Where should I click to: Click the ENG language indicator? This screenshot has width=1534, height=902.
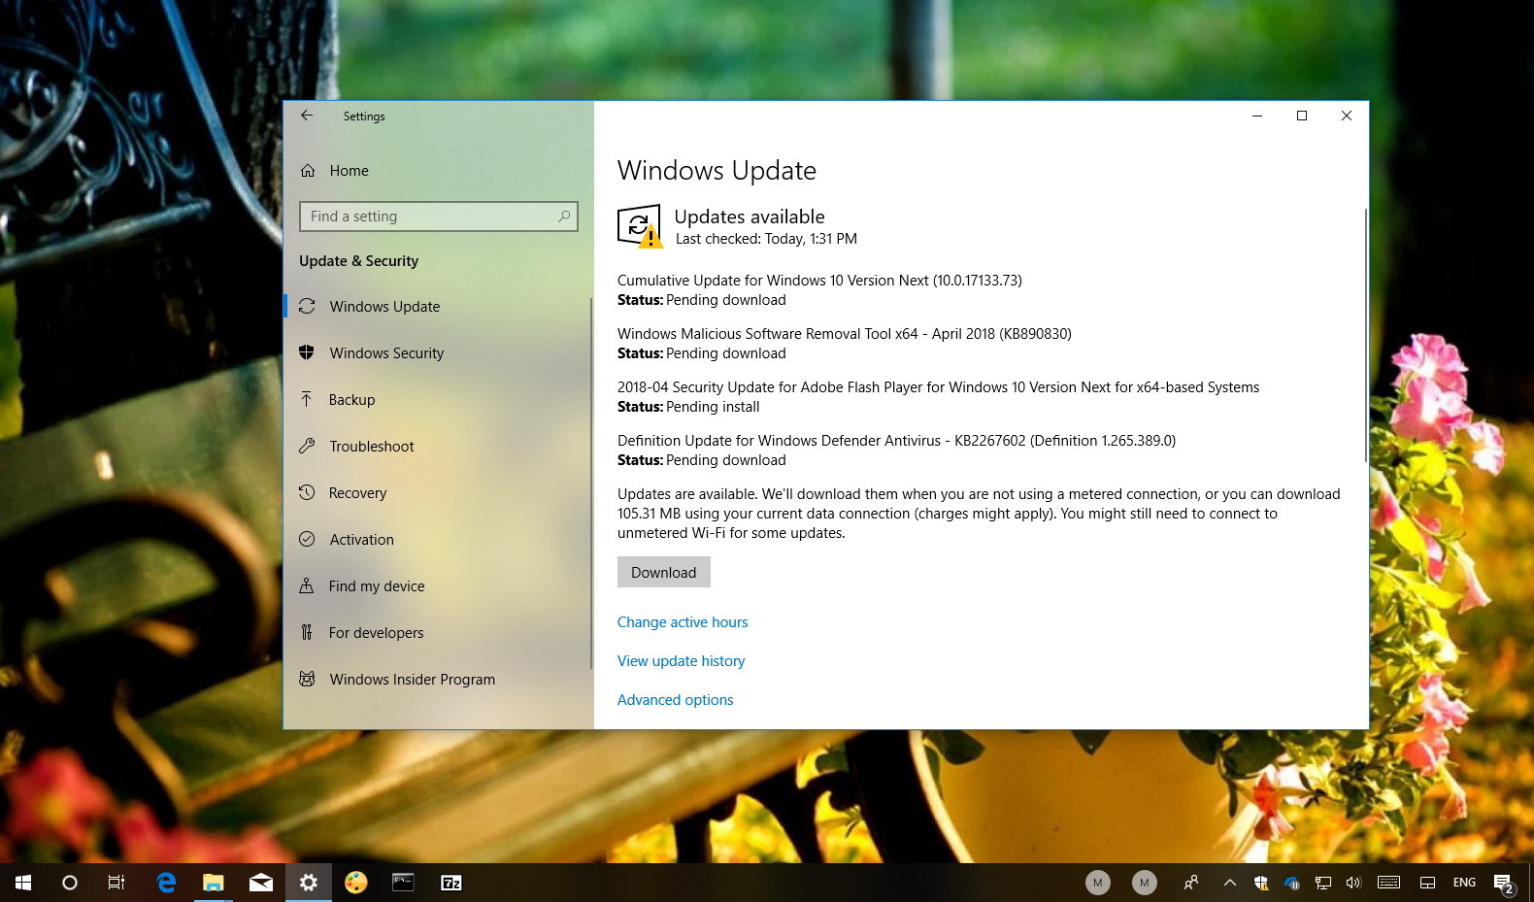click(x=1465, y=883)
